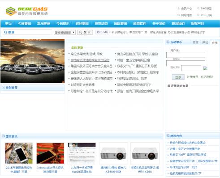Open 股票软件 in the navigation bar
Viewport: 220px width, 178px height.
pos(139,24)
